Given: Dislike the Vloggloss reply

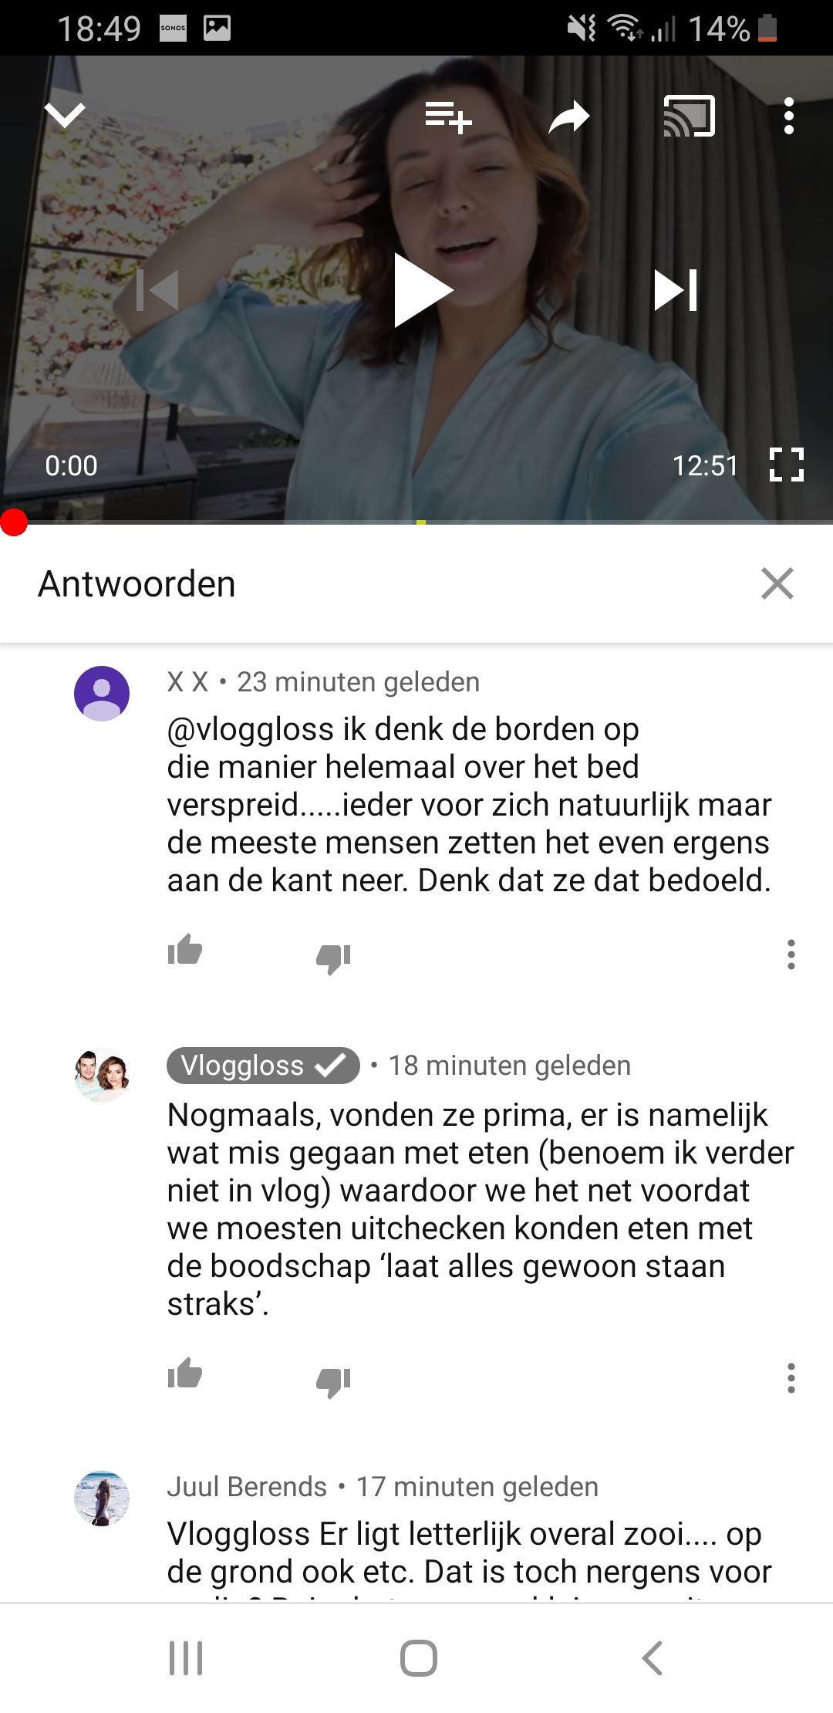Looking at the screenshot, I should pos(333,1382).
